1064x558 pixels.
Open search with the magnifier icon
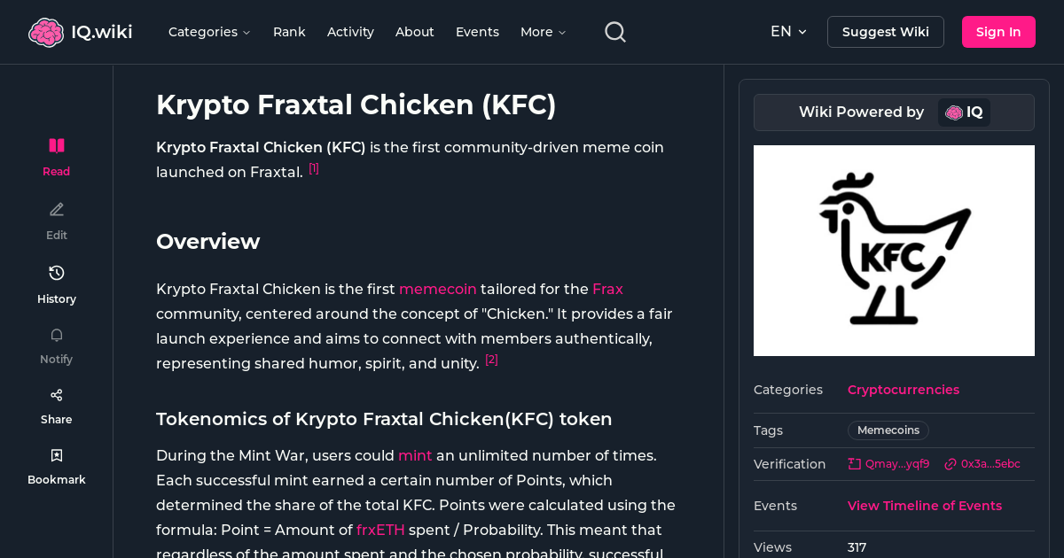614,31
